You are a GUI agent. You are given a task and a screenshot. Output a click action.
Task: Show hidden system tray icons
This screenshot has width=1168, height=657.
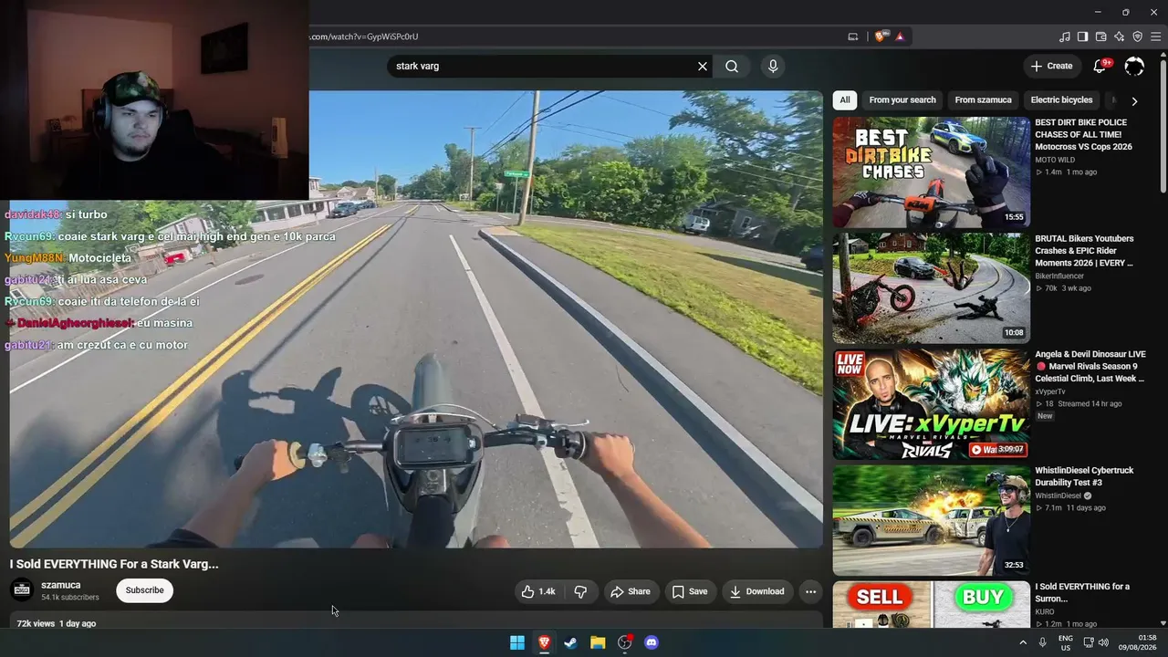click(x=1022, y=642)
